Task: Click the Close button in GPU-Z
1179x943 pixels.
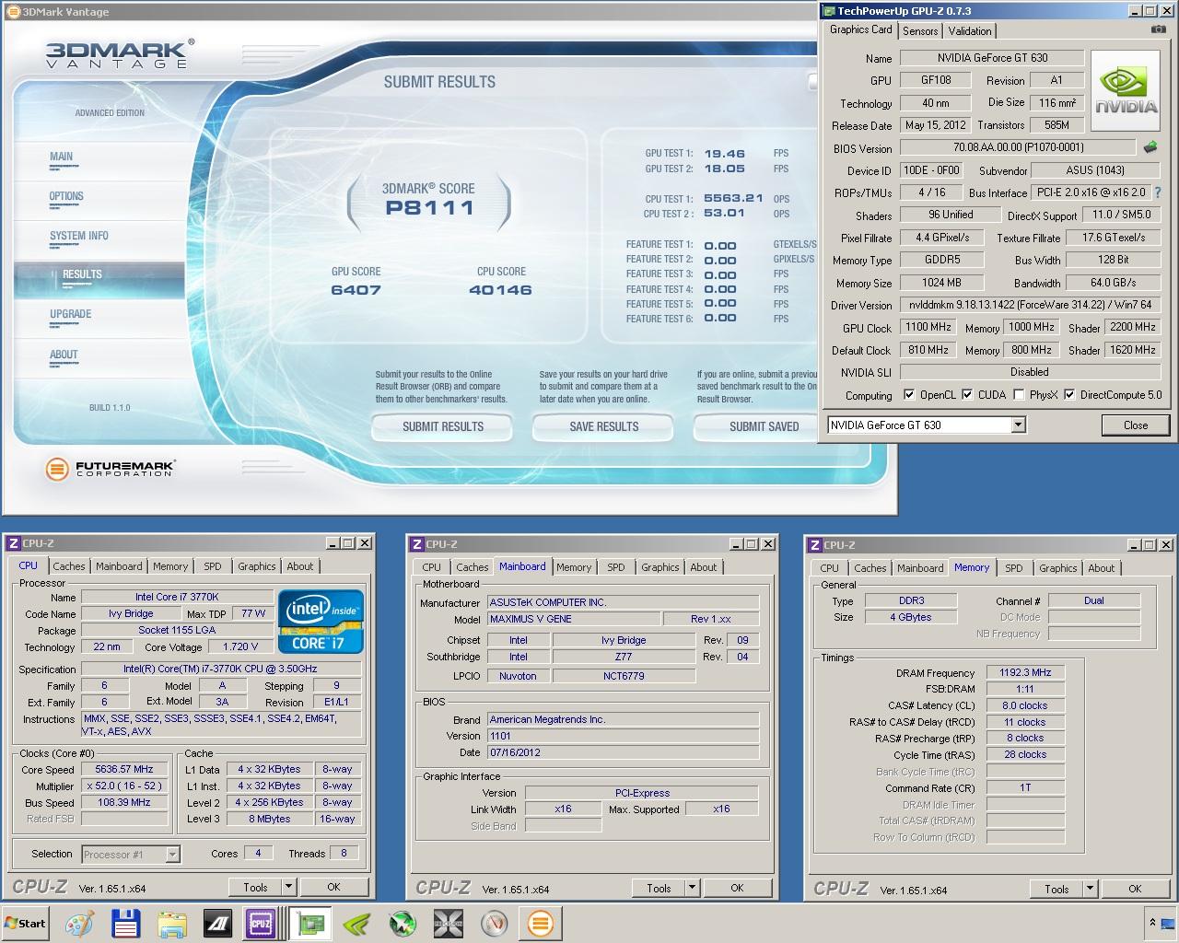Action: point(1136,425)
